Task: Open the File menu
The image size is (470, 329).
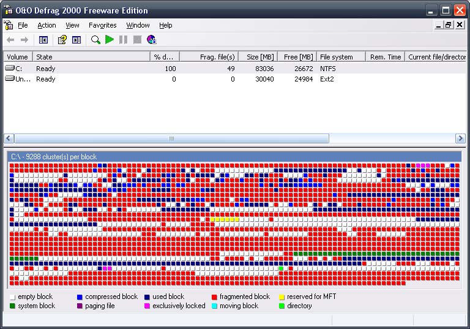Action: tap(23, 25)
